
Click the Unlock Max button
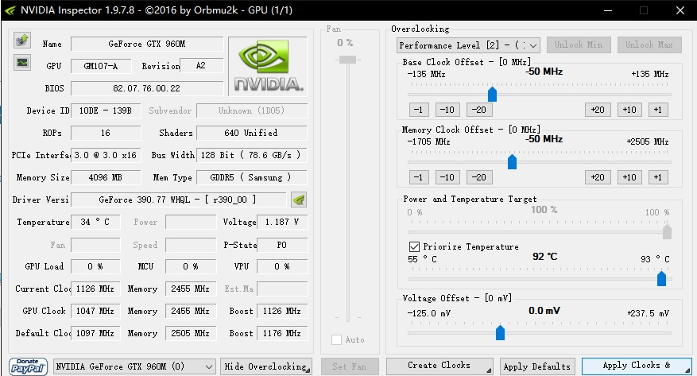[649, 45]
